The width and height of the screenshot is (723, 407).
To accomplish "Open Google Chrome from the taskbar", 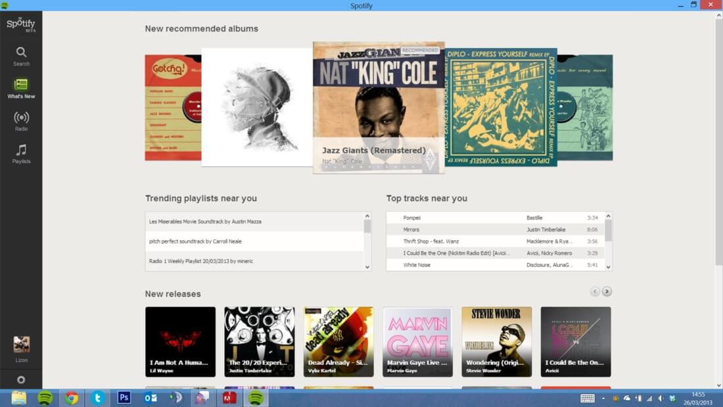I will pos(72,398).
